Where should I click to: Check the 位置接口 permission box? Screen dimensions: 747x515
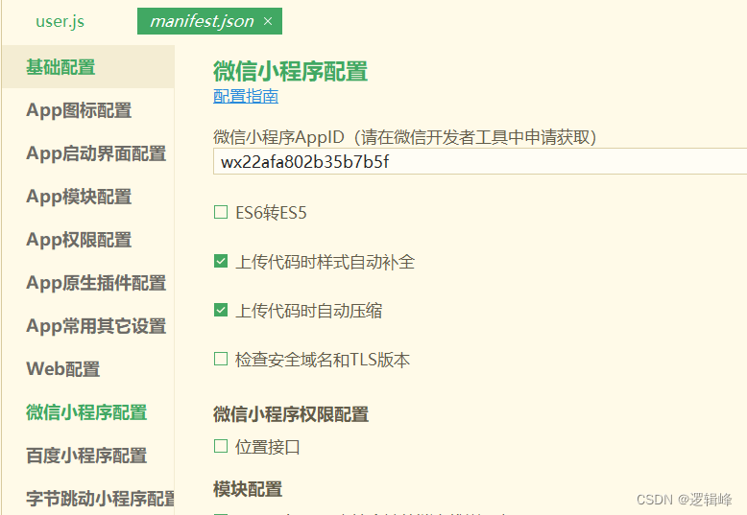pos(221,446)
